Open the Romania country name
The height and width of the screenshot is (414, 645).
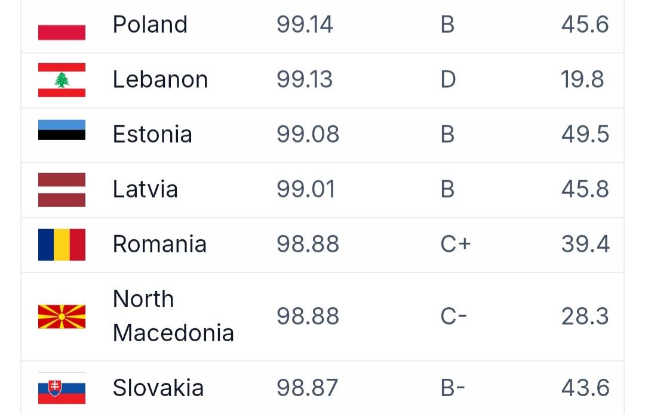[x=159, y=245]
